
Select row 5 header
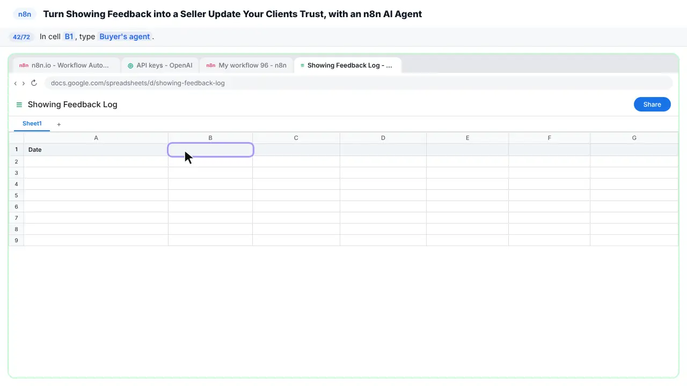coord(17,195)
